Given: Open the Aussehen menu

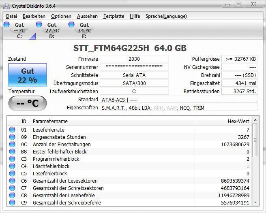Looking at the screenshot, I should 87,16.
